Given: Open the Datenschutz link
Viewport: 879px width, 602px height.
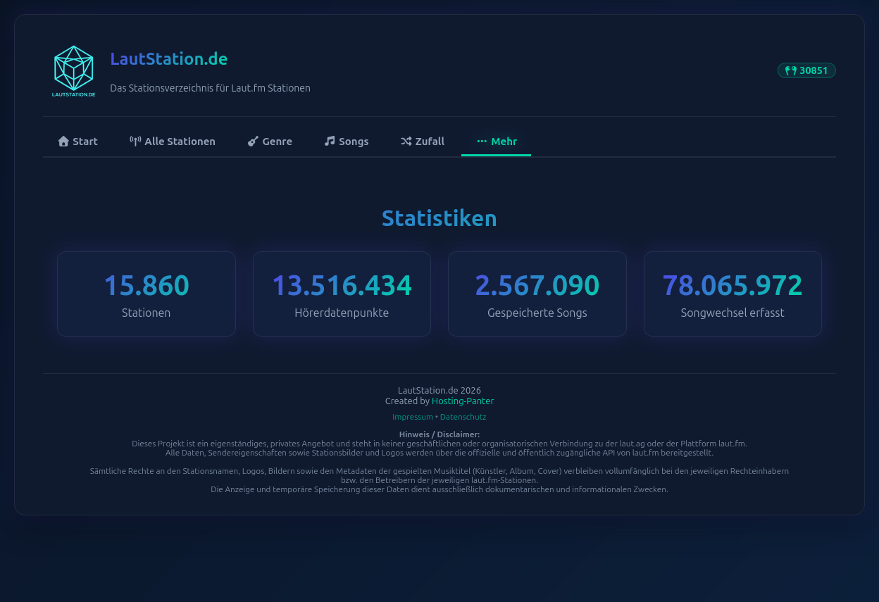Looking at the screenshot, I should [463, 417].
